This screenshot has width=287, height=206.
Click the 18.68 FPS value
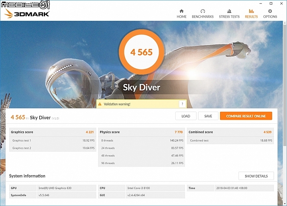click(x=266, y=141)
